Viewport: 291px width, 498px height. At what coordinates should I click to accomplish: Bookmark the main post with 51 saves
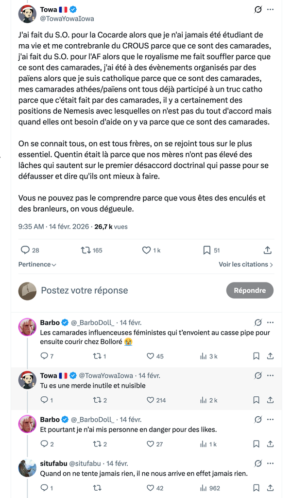[211, 250]
